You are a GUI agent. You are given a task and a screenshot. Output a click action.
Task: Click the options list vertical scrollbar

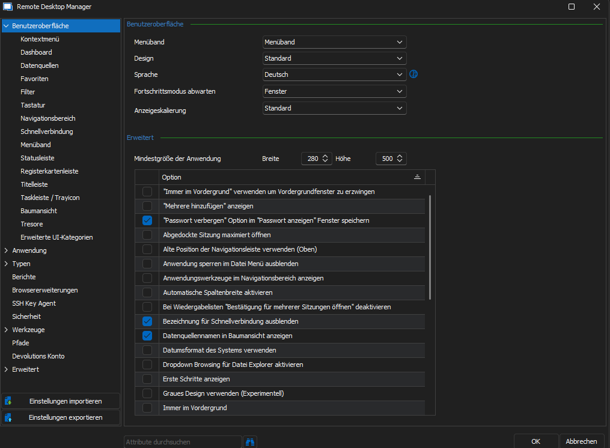pos(430,247)
